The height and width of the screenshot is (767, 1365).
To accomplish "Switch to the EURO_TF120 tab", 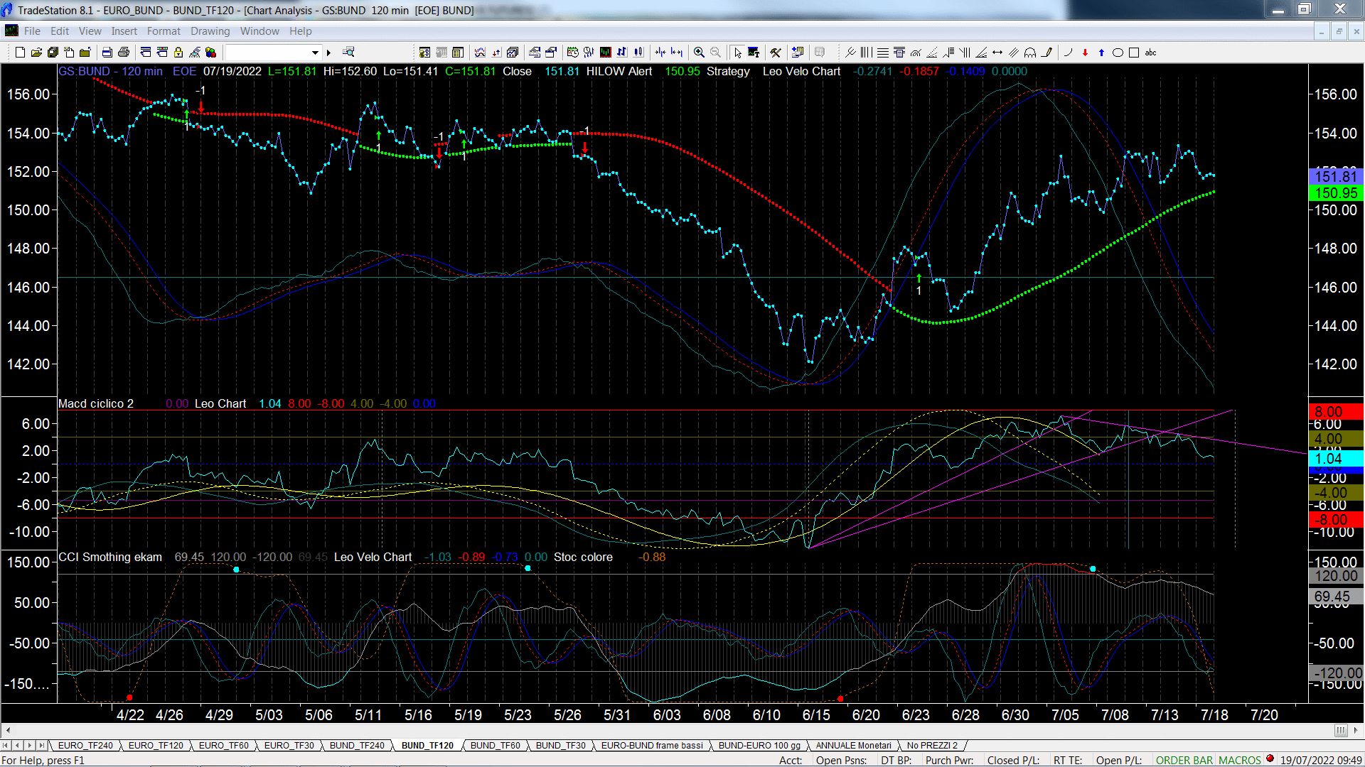I will [156, 746].
